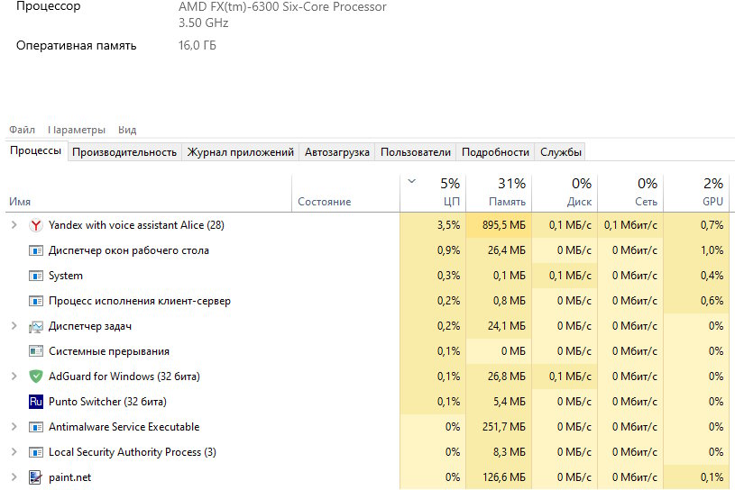Expand the AdGuard for Windows entry
The image size is (735, 490).
[x=14, y=377]
